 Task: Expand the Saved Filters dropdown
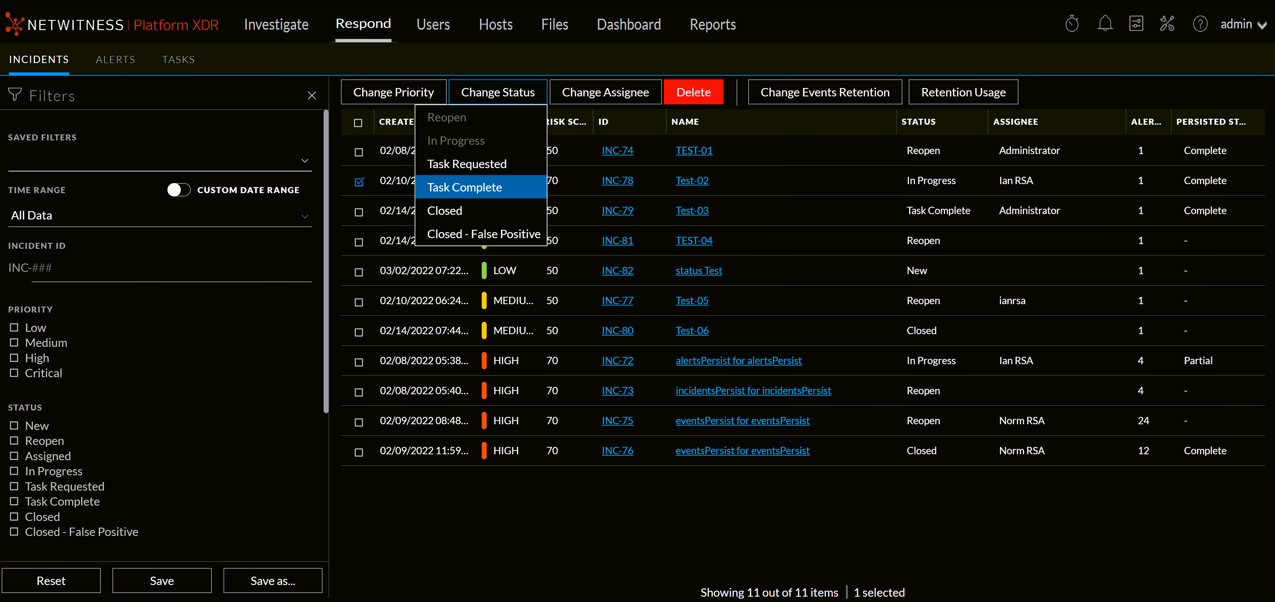tap(305, 160)
